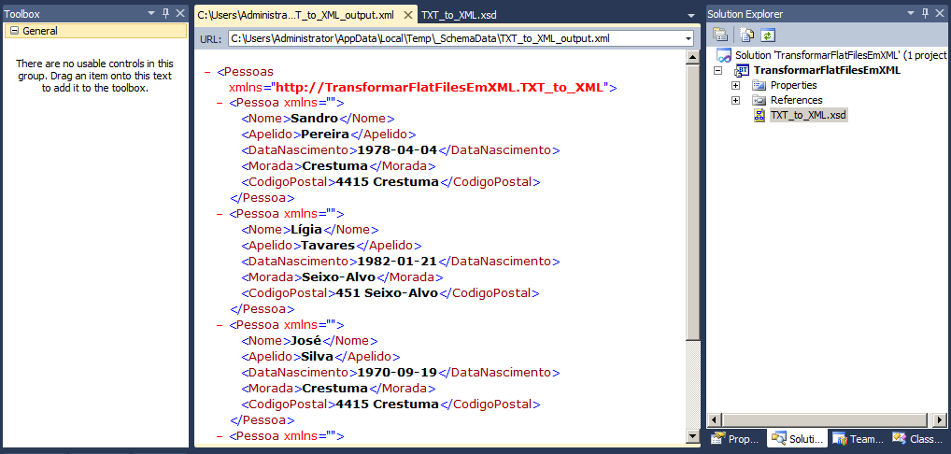The image size is (951, 454).
Task: Close the Toolbox panel
Action: tap(180, 13)
